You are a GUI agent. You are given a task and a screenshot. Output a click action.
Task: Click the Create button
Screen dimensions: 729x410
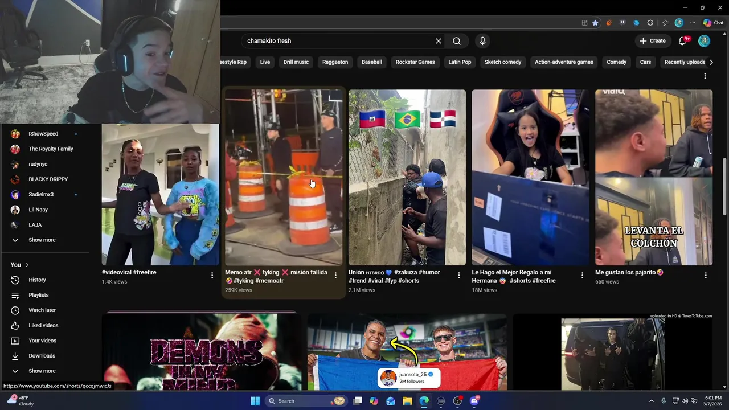click(653, 41)
